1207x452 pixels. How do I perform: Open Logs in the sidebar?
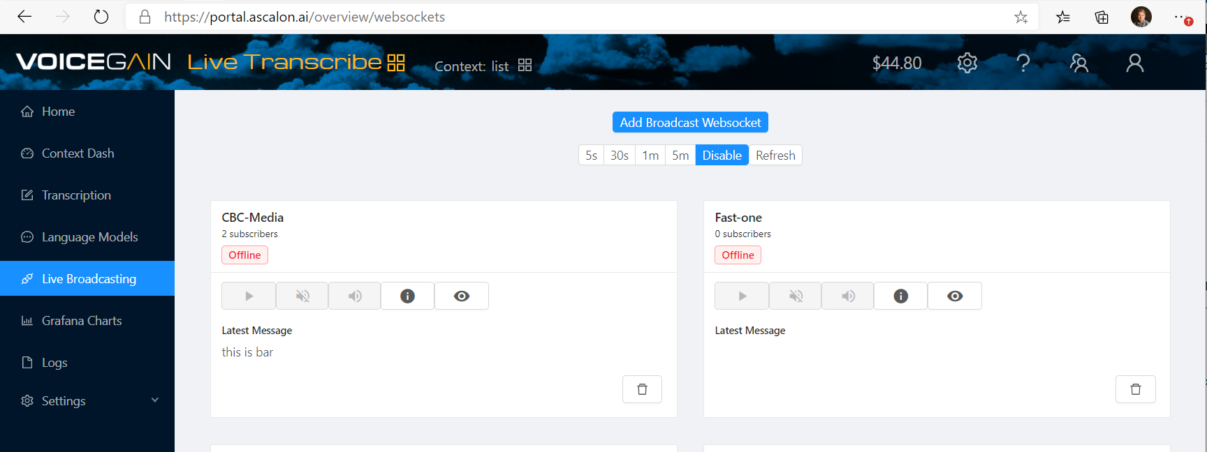click(87, 363)
